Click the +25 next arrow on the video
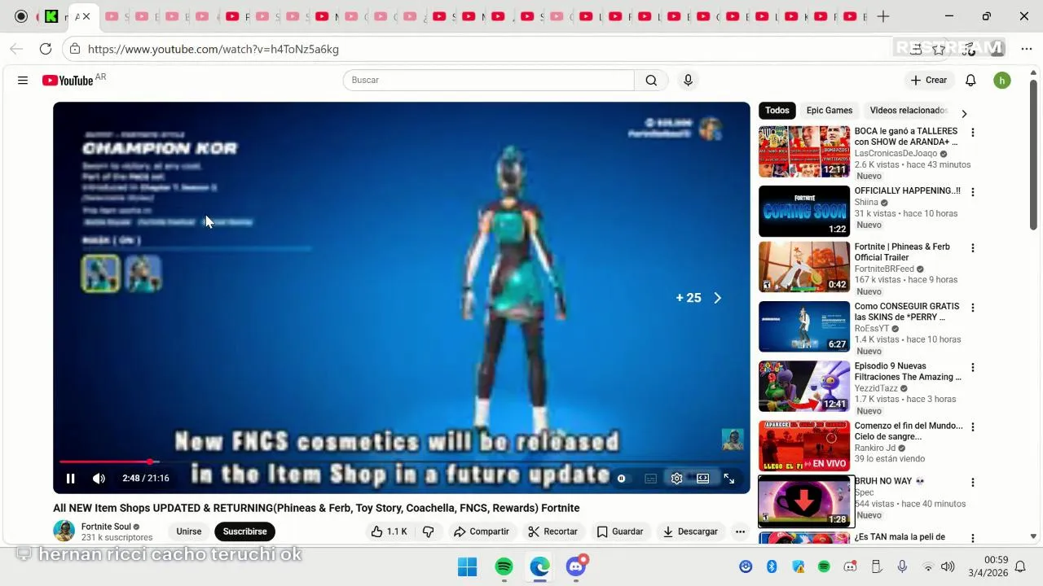 coord(717,298)
